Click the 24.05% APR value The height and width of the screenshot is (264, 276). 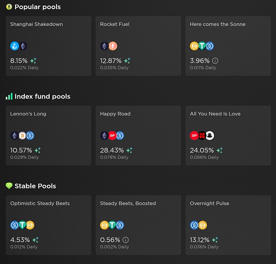(202, 150)
